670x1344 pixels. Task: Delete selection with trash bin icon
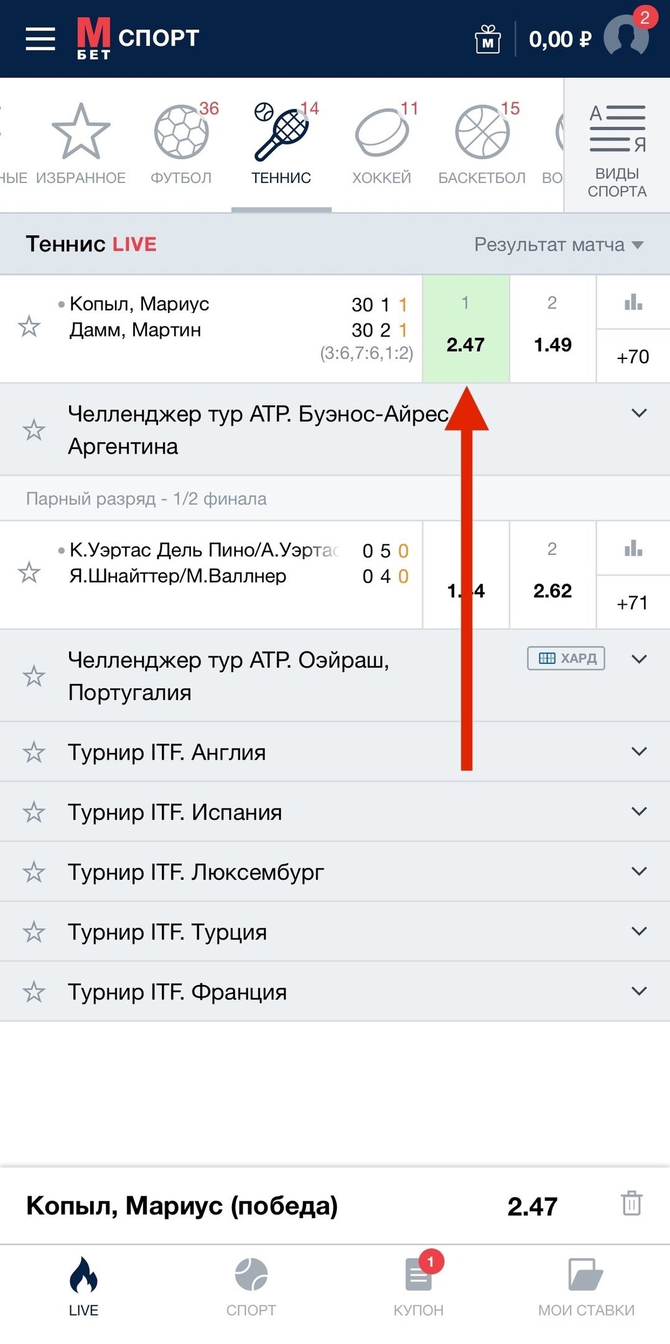coord(631,1203)
